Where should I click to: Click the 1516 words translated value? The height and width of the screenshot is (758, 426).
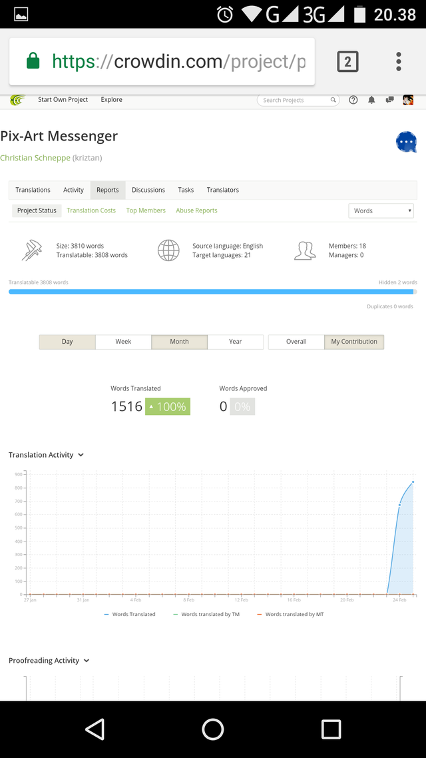(126, 406)
